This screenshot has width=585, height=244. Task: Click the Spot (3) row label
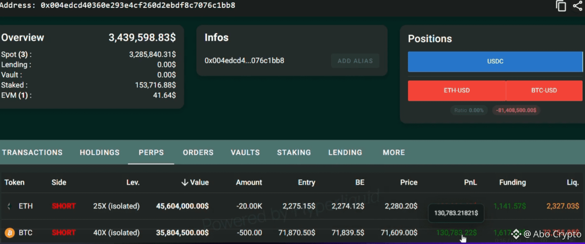[x=17, y=54]
